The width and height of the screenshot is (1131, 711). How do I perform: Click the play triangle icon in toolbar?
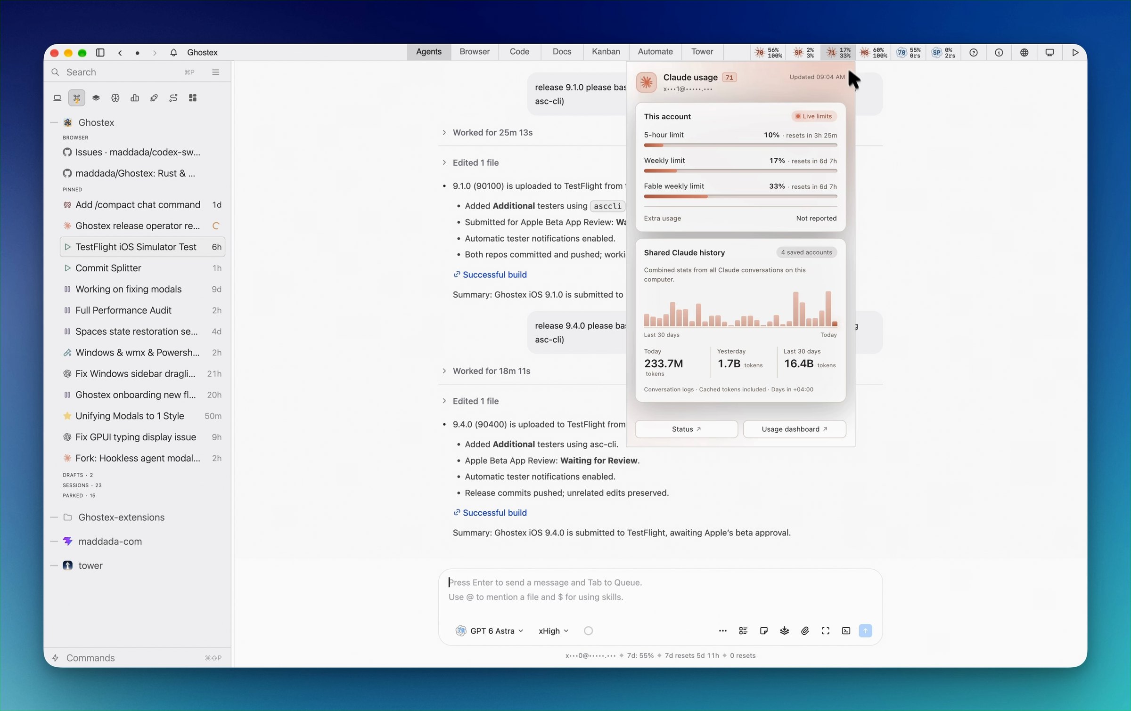tap(1075, 52)
